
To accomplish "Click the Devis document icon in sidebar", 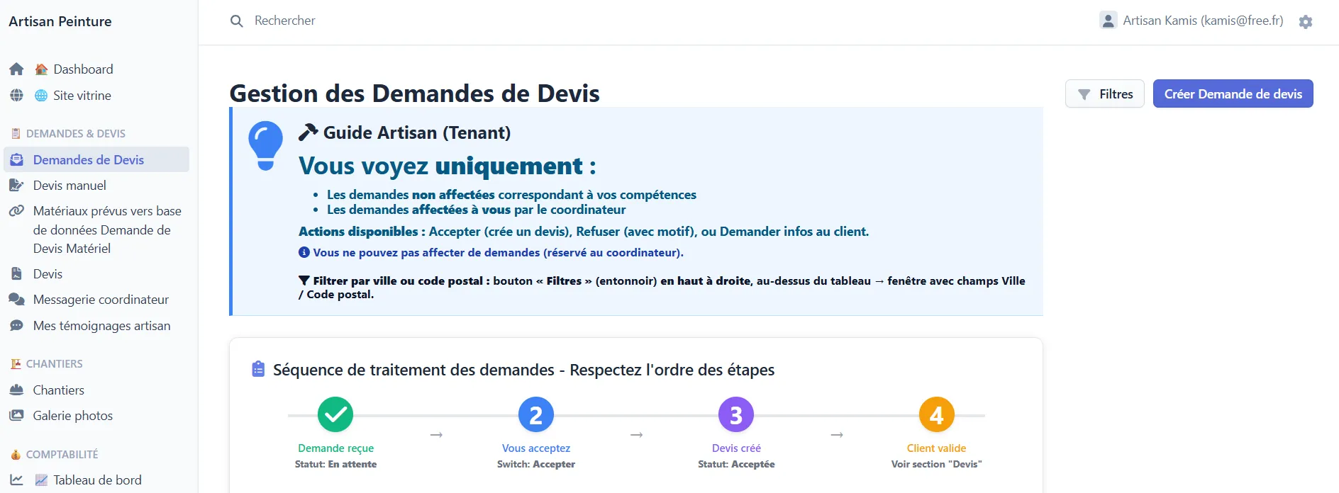I will 16,274.
